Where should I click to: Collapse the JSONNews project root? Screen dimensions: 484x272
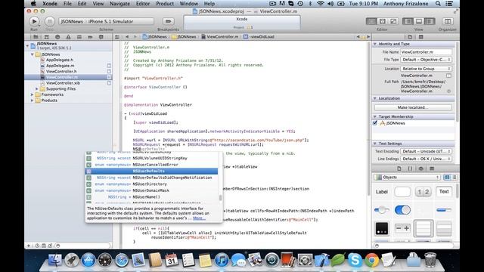pos(27,45)
